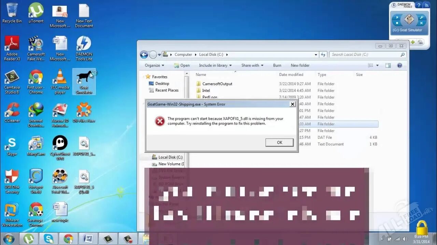Screen dimensions: 437x245
Task: Mount an image with DAEMON Tools play icon
Action: coord(397,17)
